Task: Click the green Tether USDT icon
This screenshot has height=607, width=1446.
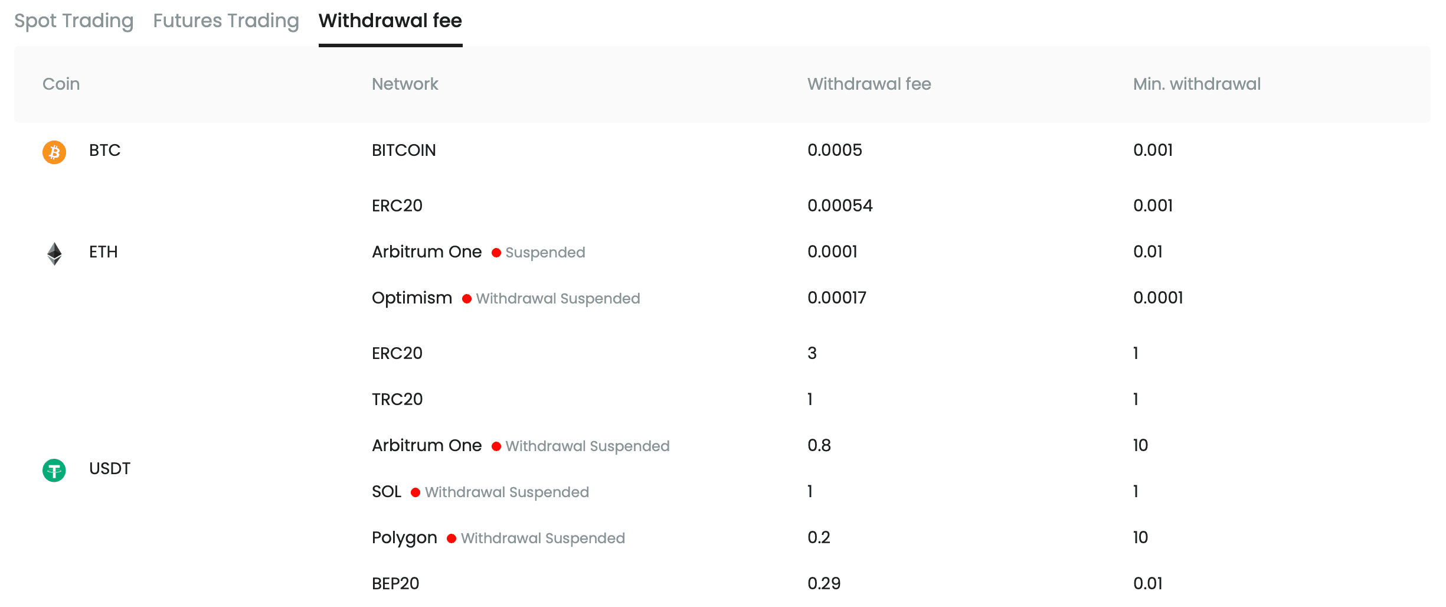Action: click(54, 470)
